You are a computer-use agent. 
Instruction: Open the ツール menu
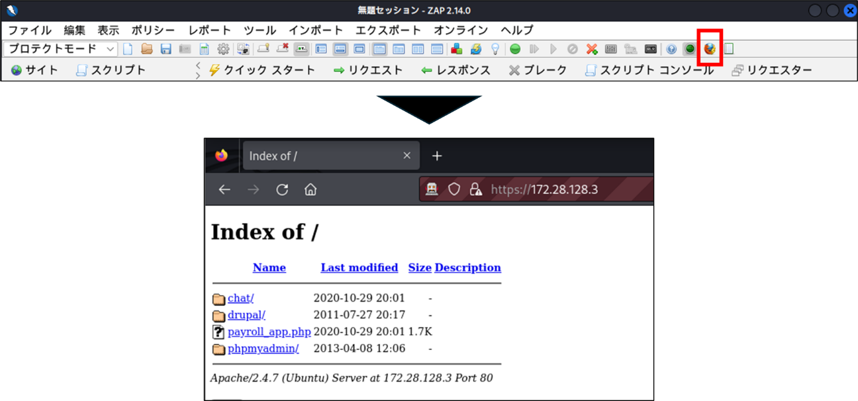(260, 30)
